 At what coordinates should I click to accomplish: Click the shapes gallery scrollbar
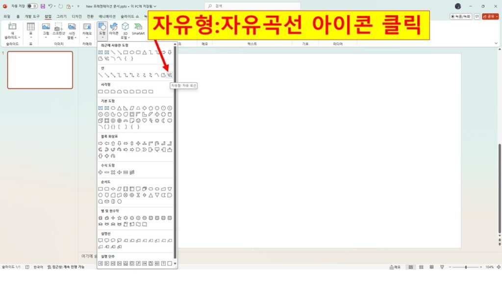(175, 153)
